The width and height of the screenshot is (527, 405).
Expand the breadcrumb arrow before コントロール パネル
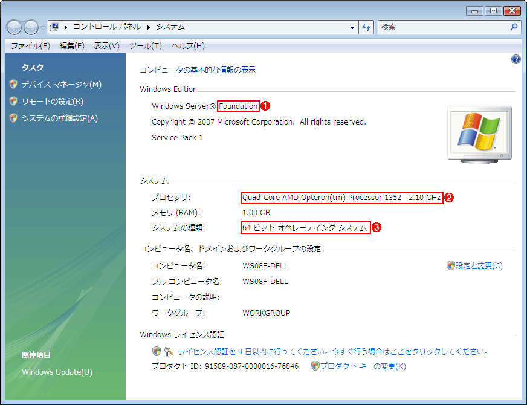(x=66, y=27)
